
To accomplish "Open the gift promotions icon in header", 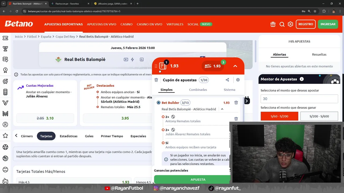I will coord(273,24).
